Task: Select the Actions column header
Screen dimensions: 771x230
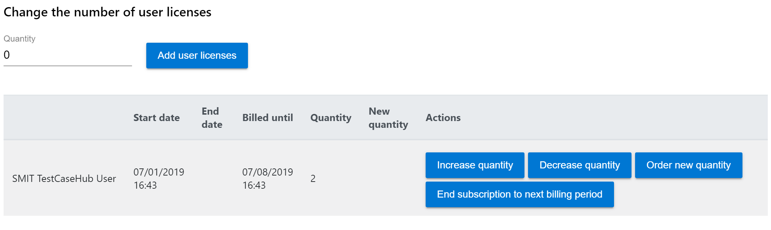Action: click(x=443, y=118)
